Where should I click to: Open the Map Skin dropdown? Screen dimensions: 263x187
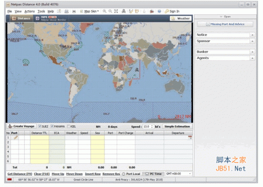pyautogui.click(x=92, y=11)
